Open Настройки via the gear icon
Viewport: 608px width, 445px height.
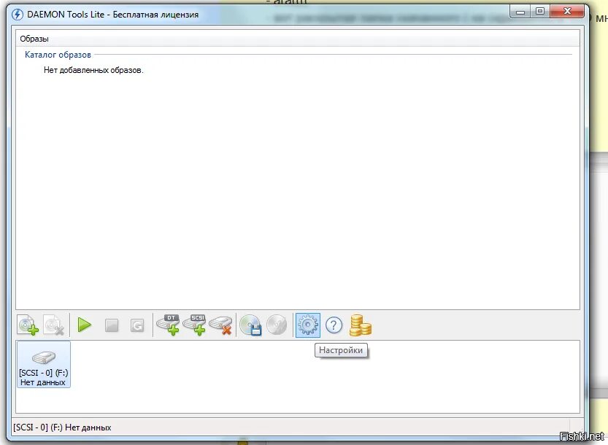(x=308, y=325)
